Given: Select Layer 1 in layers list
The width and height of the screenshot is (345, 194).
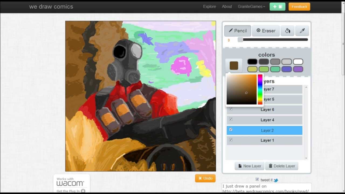Looking at the screenshot, I should (x=264, y=140).
